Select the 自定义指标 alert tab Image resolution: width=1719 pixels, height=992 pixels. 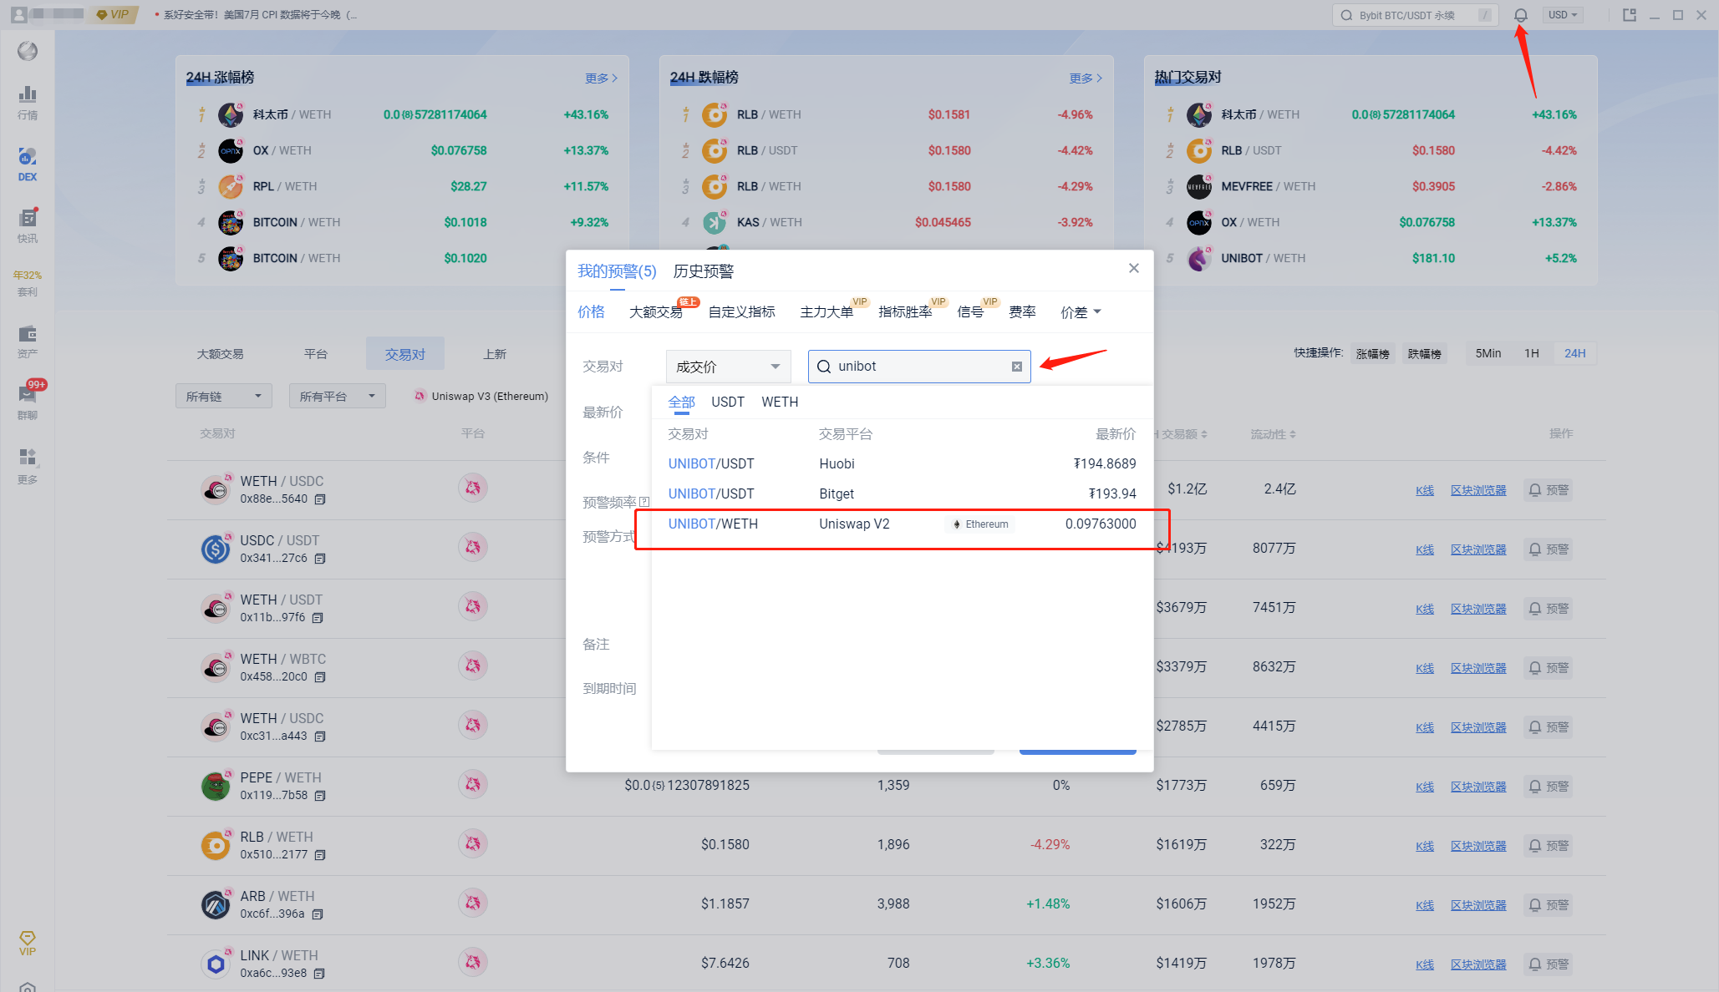coord(742,312)
